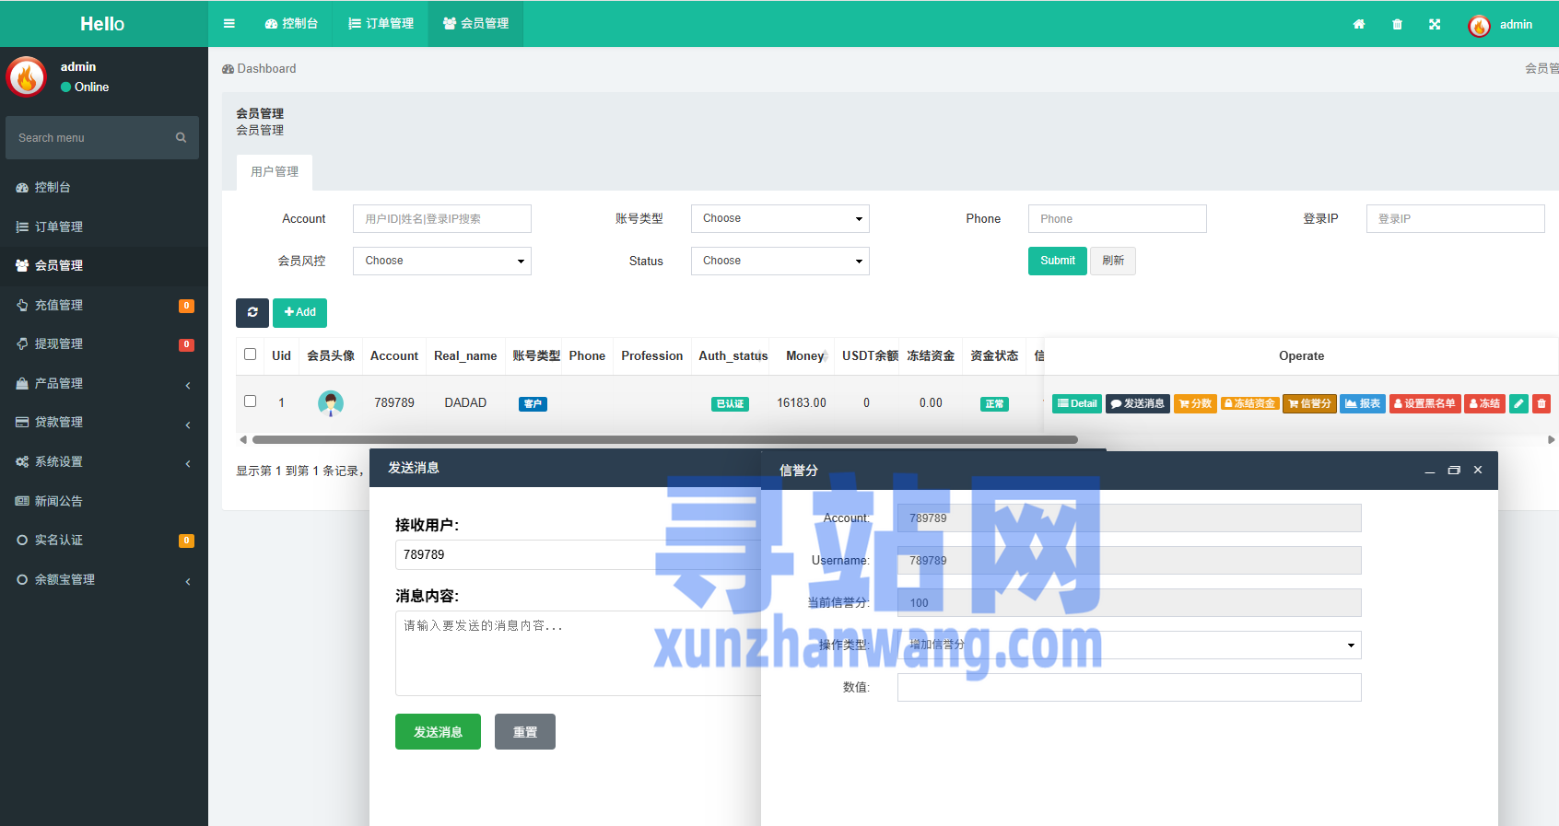The height and width of the screenshot is (826, 1559).
Task: Click the 信誉分 button in Operate column
Action: pos(1309,403)
